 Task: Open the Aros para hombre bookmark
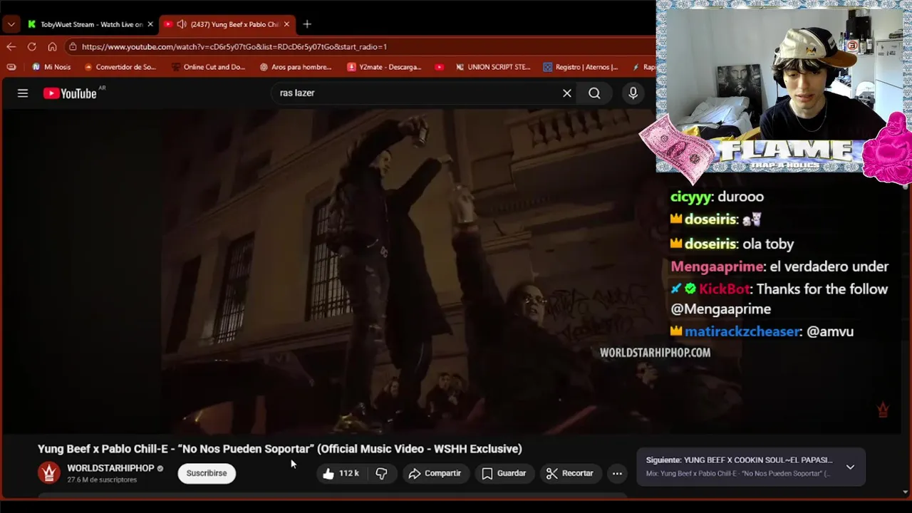point(296,67)
